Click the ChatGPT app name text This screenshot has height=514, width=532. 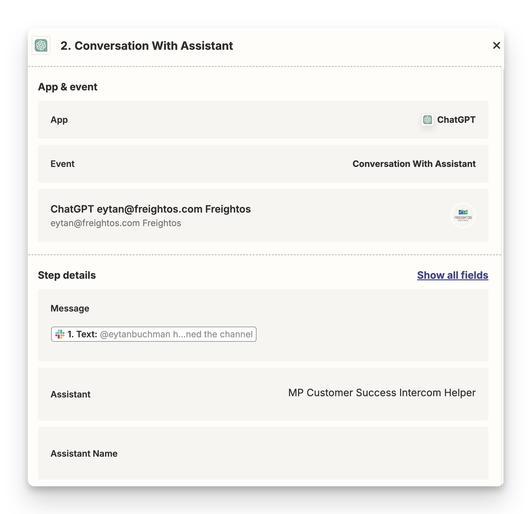[456, 120]
